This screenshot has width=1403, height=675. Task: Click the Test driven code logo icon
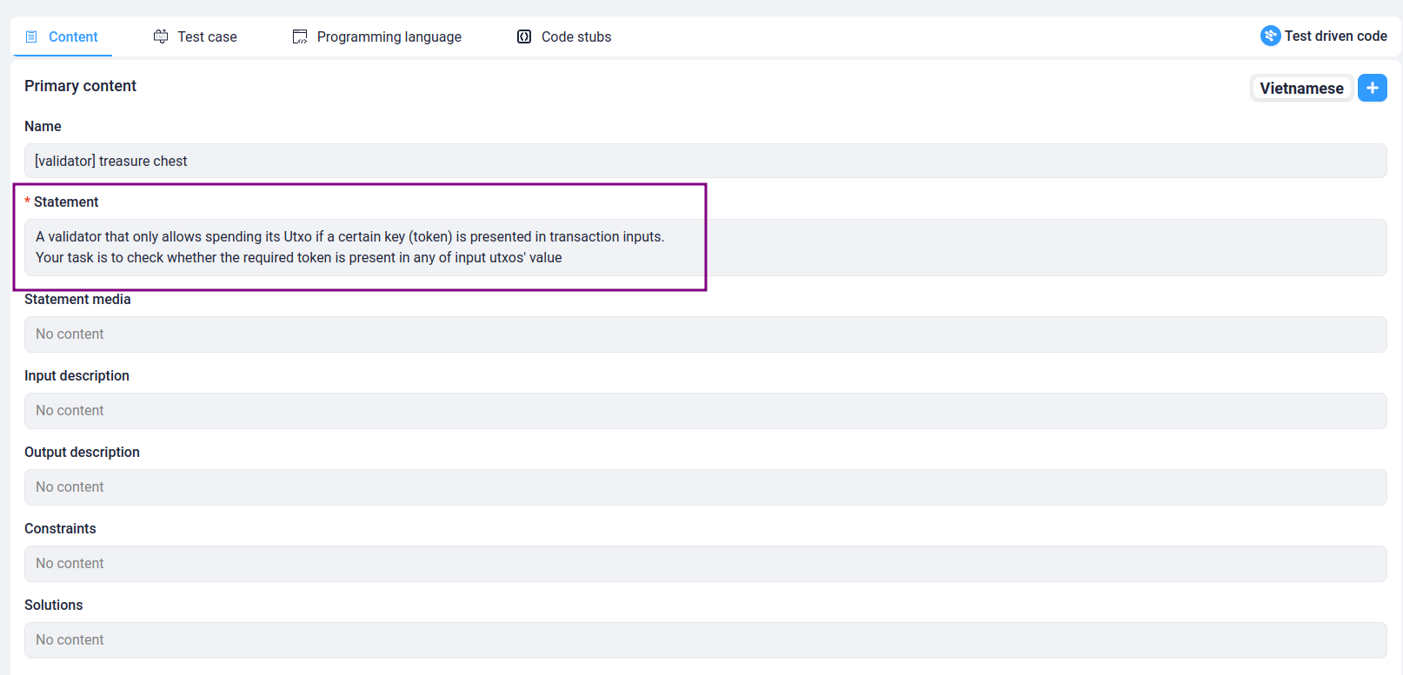pos(1270,36)
